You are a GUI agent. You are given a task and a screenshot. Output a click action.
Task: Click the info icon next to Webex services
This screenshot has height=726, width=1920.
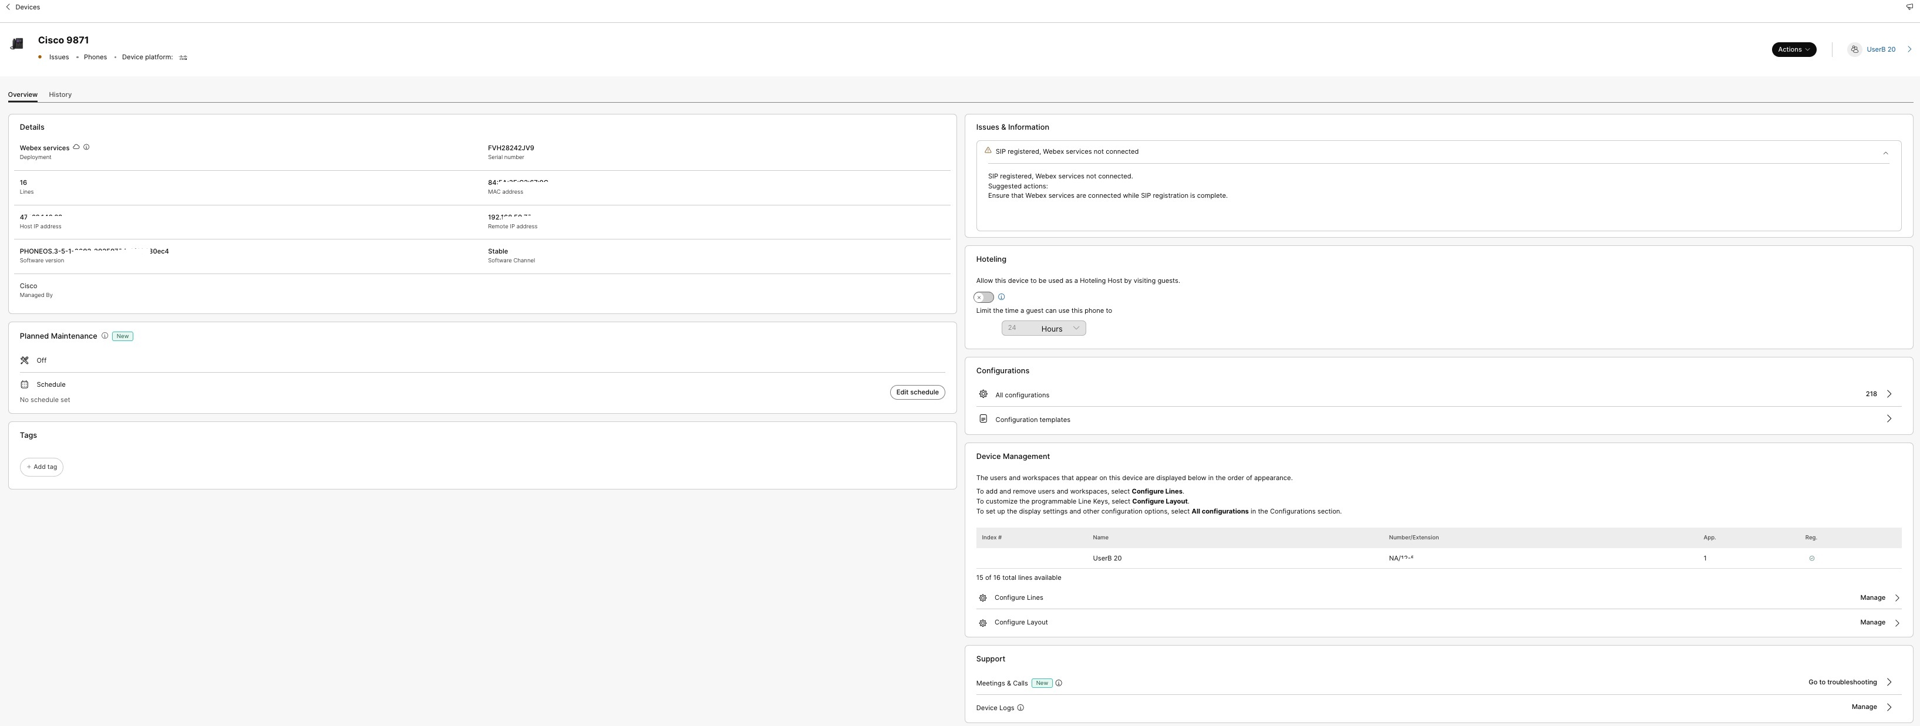click(86, 147)
